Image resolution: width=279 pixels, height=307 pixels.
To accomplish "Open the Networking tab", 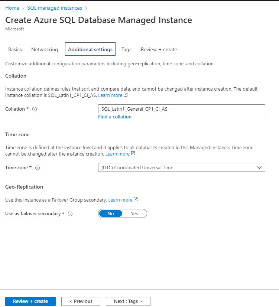I will [x=45, y=49].
